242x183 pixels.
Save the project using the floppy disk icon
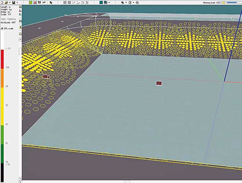click(x=14, y=3)
